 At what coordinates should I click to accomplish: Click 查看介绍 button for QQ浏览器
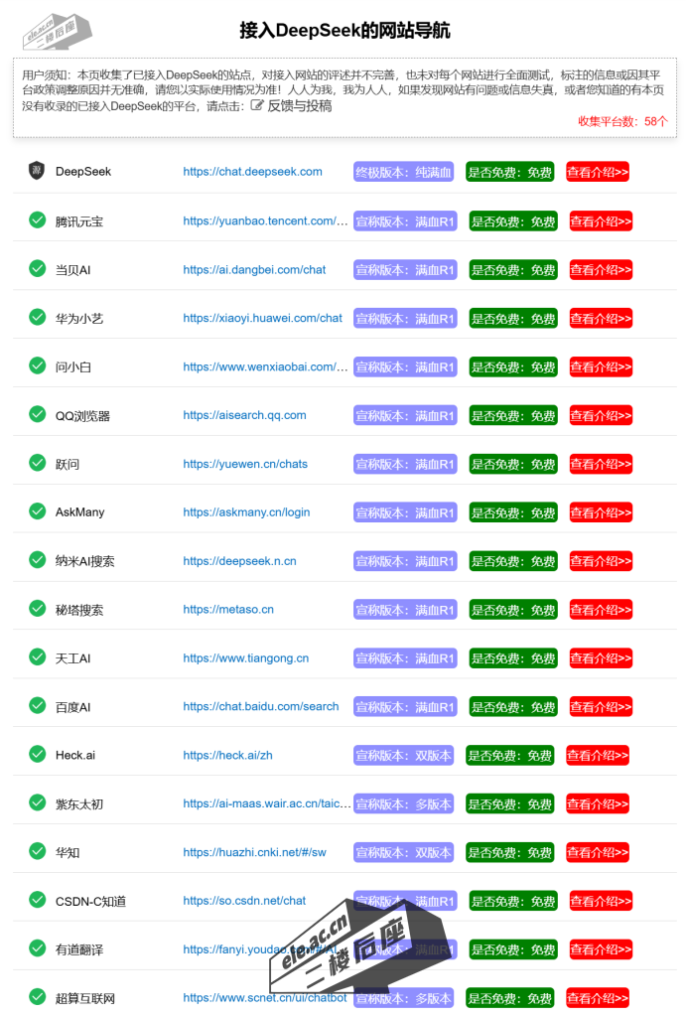click(x=601, y=416)
